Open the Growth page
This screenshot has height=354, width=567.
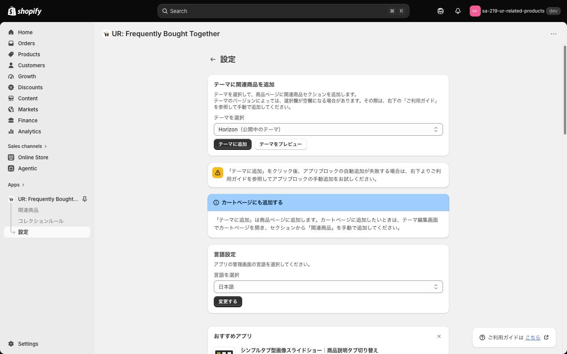click(x=47, y=76)
